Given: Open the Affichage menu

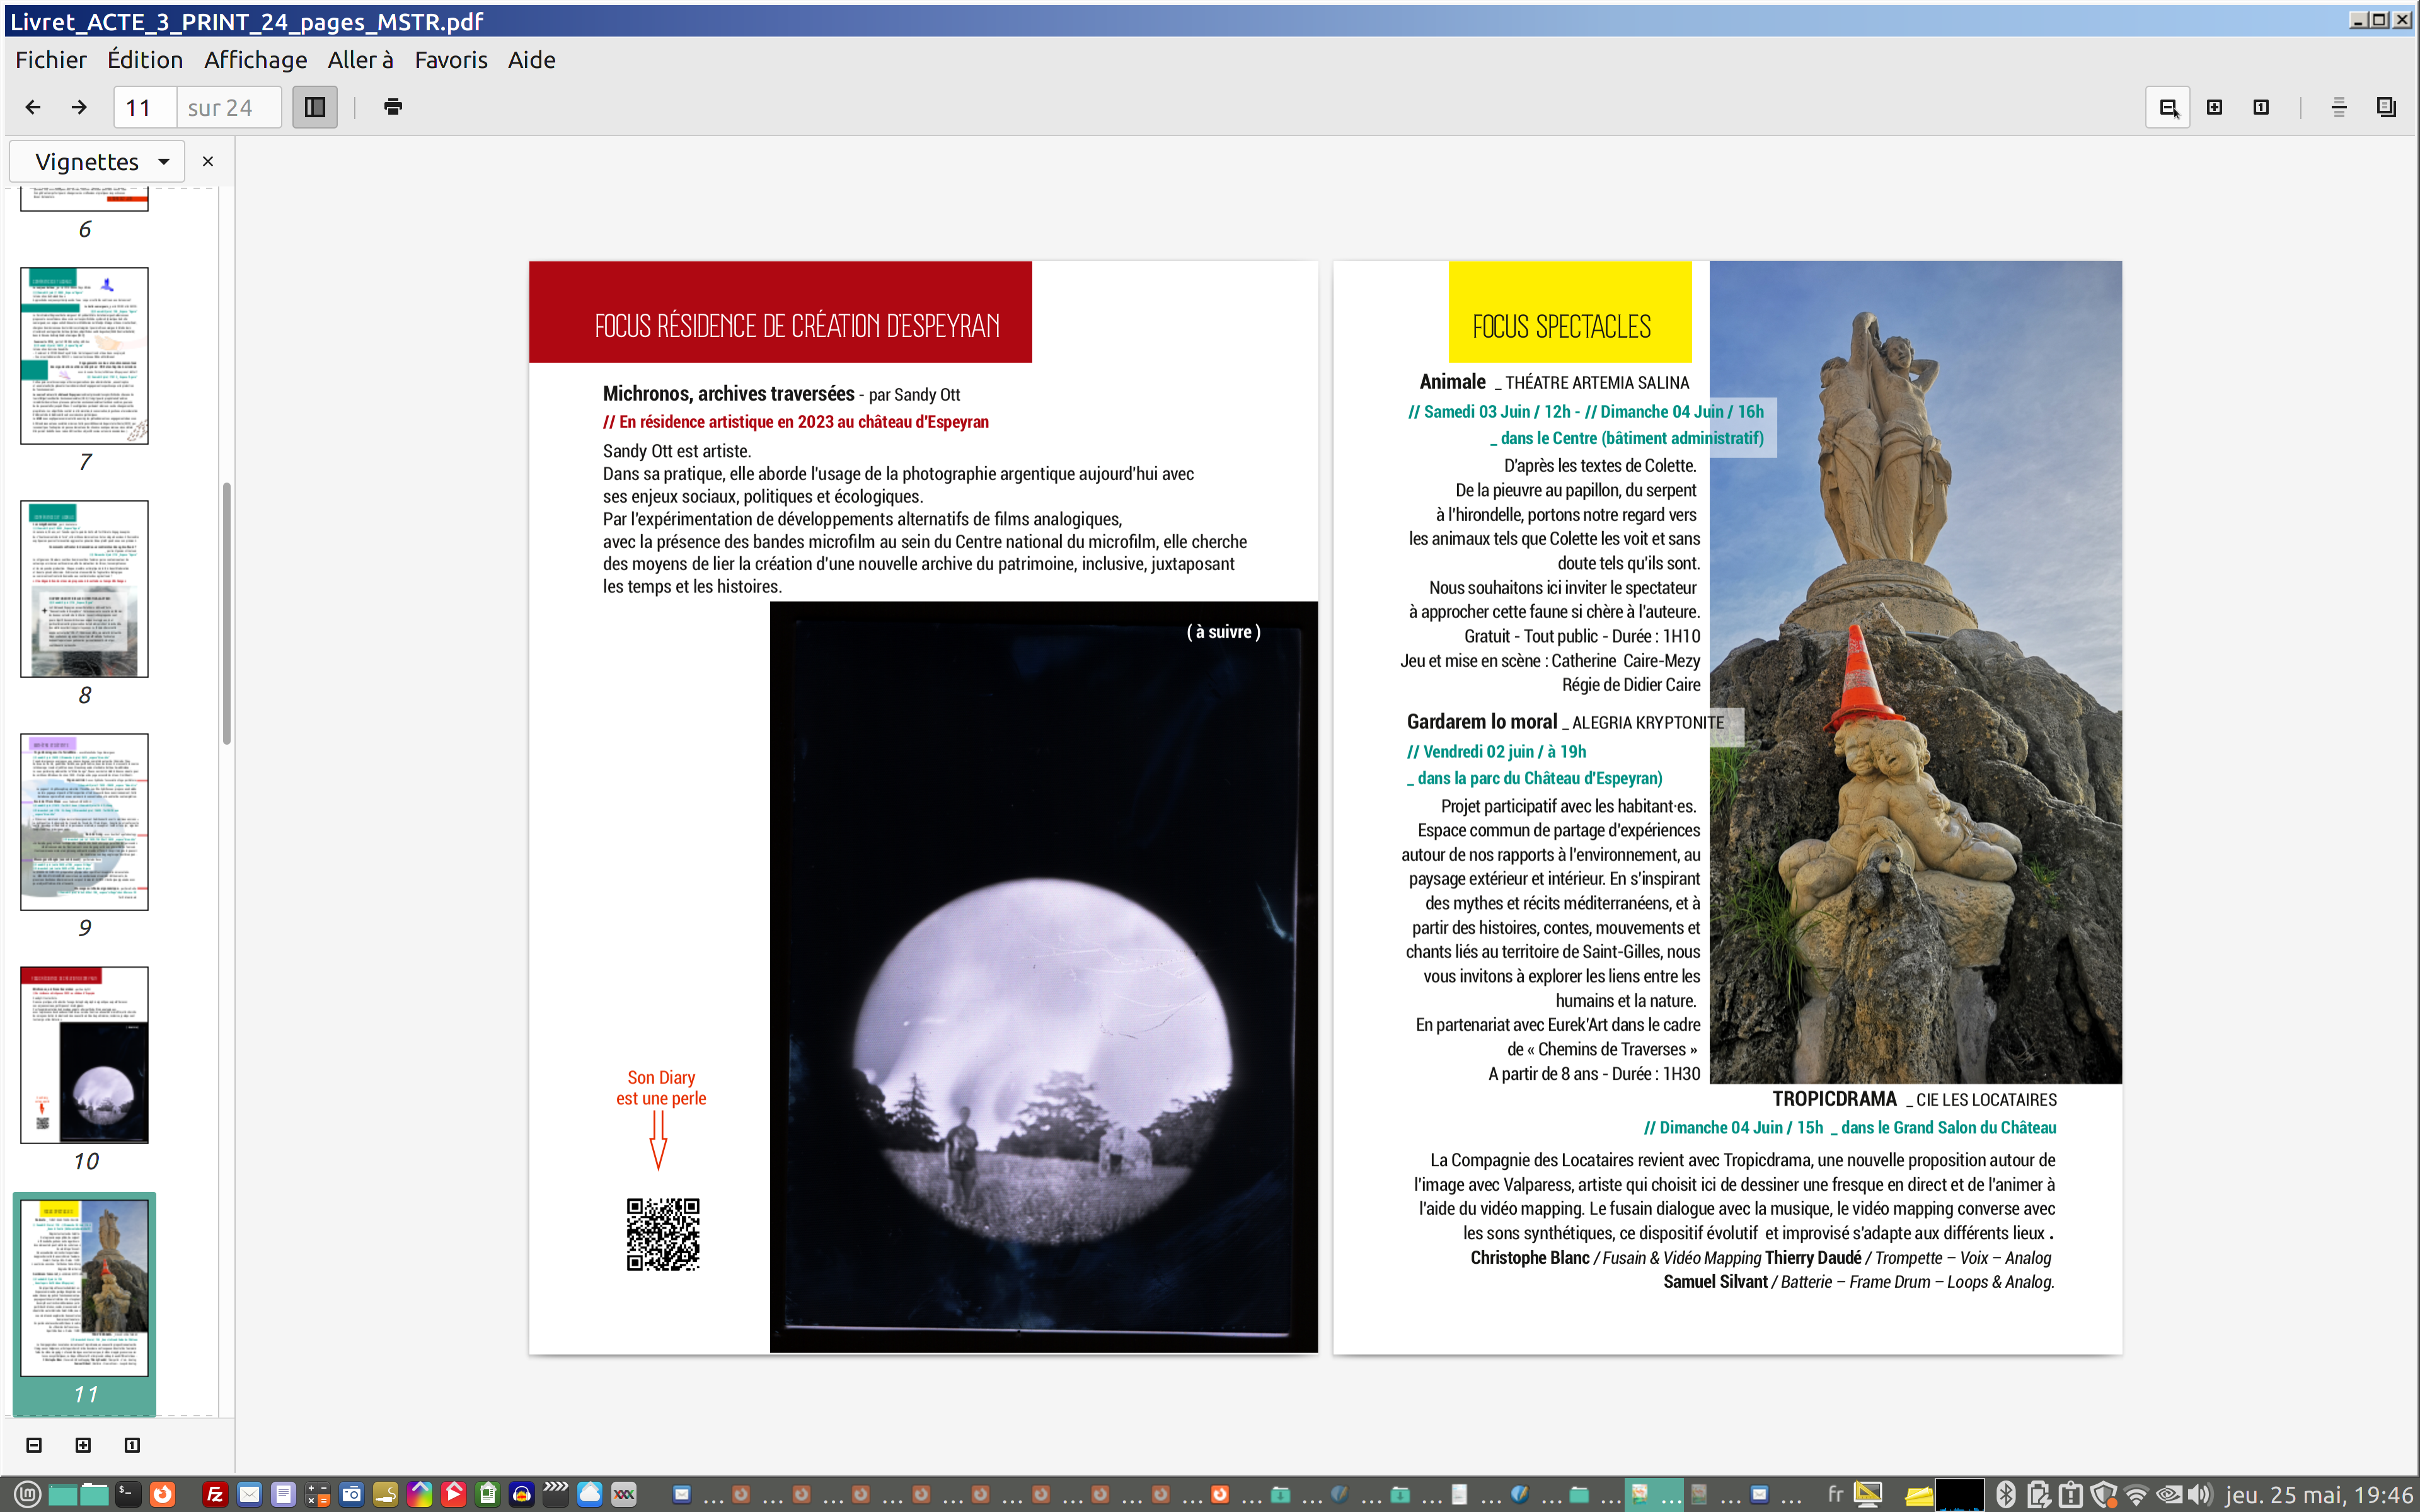Looking at the screenshot, I should 255,60.
